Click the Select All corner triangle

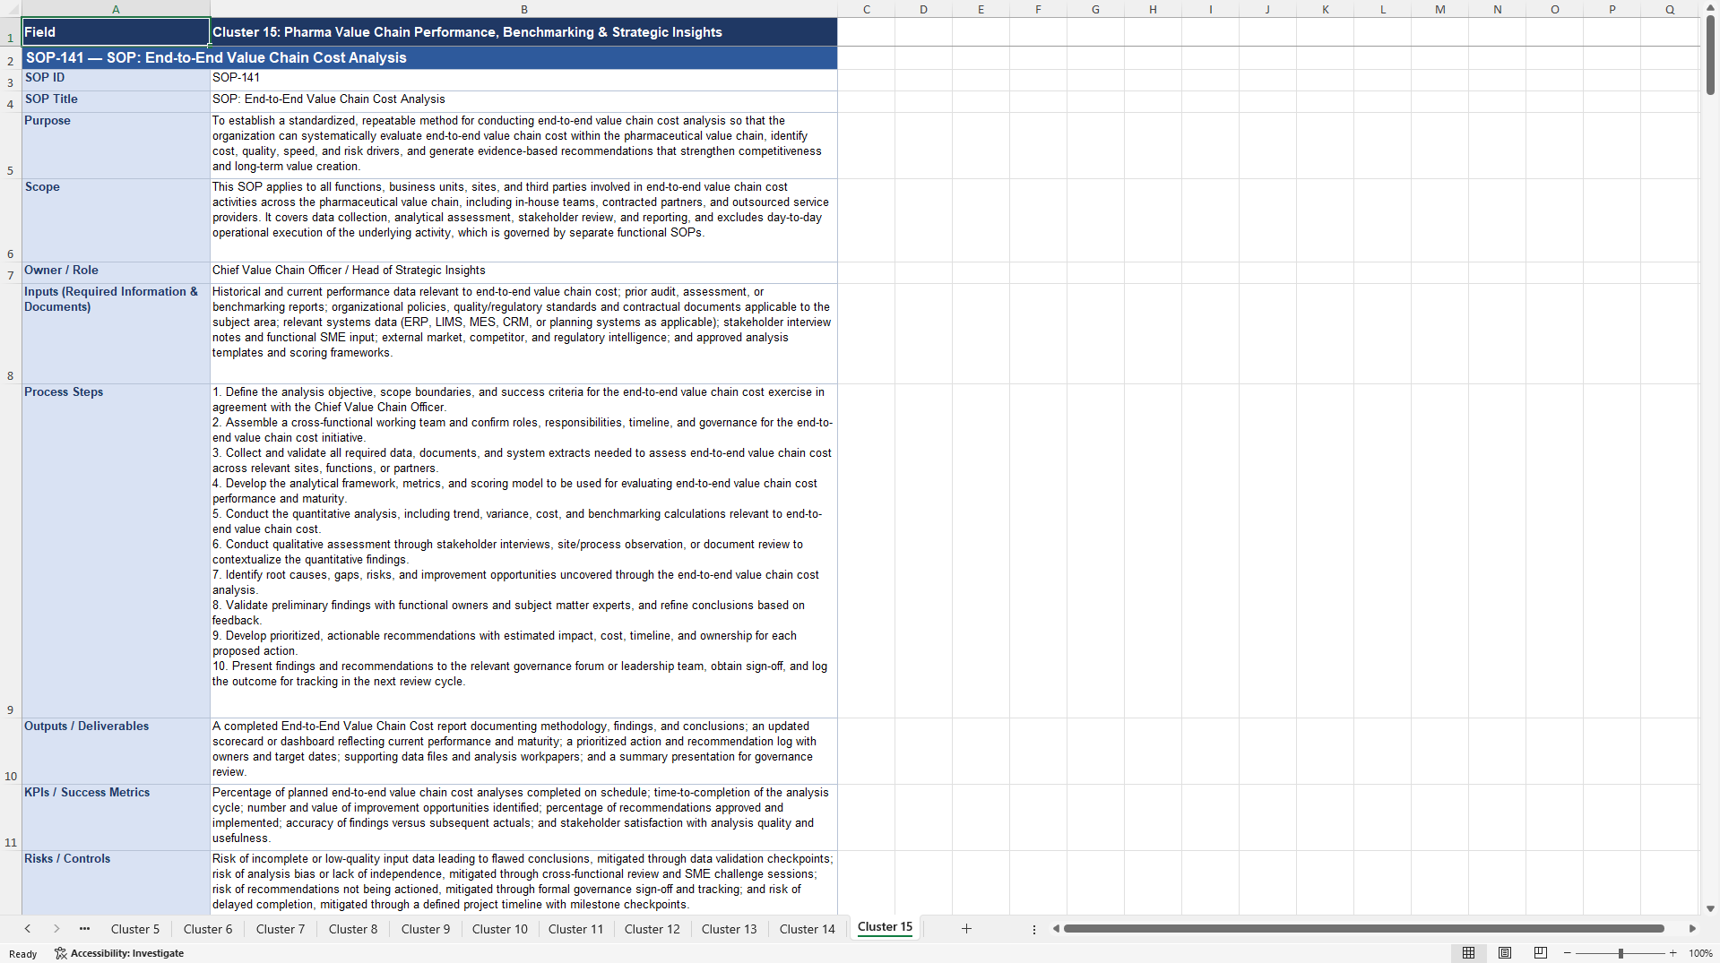click(11, 9)
